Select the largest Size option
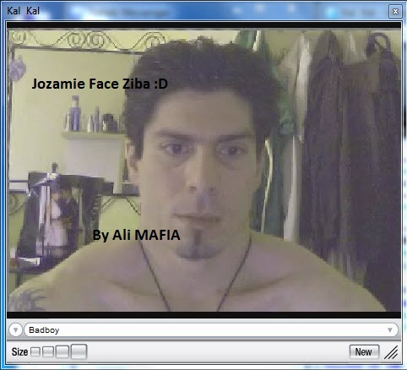Viewport: 407px width, 370px height. click(x=79, y=351)
